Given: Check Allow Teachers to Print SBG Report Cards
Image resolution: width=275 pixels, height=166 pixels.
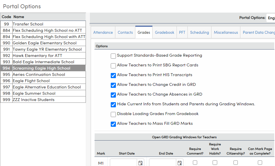Looking at the screenshot, I should pos(113,66).
